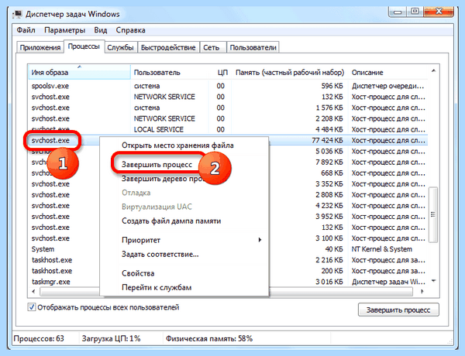
Task: Open the Параметры menu
Action: click(x=64, y=30)
